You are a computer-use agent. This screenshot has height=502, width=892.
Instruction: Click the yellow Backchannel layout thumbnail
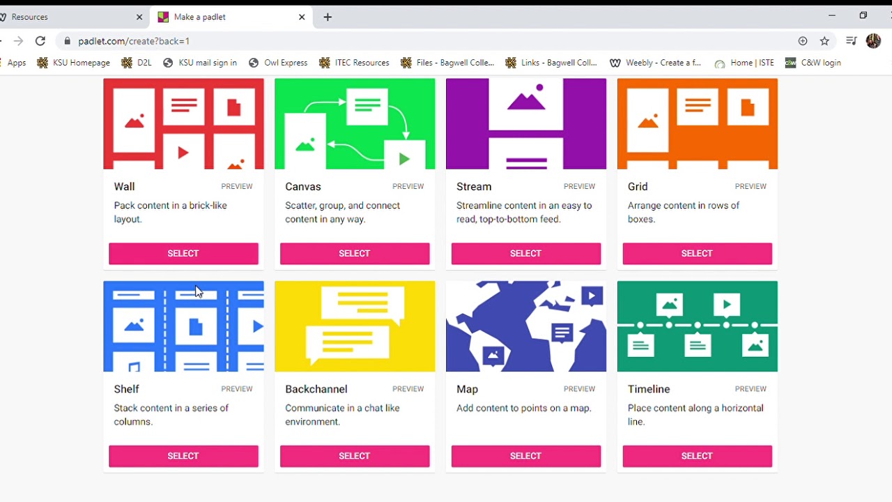pos(355,326)
